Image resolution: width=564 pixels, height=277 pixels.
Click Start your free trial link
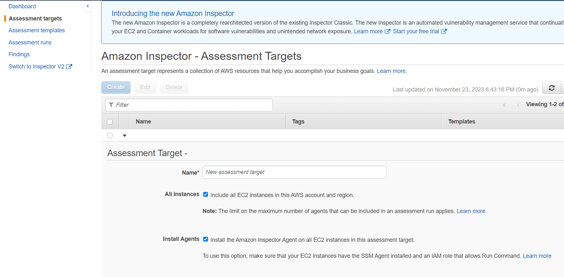click(420, 31)
